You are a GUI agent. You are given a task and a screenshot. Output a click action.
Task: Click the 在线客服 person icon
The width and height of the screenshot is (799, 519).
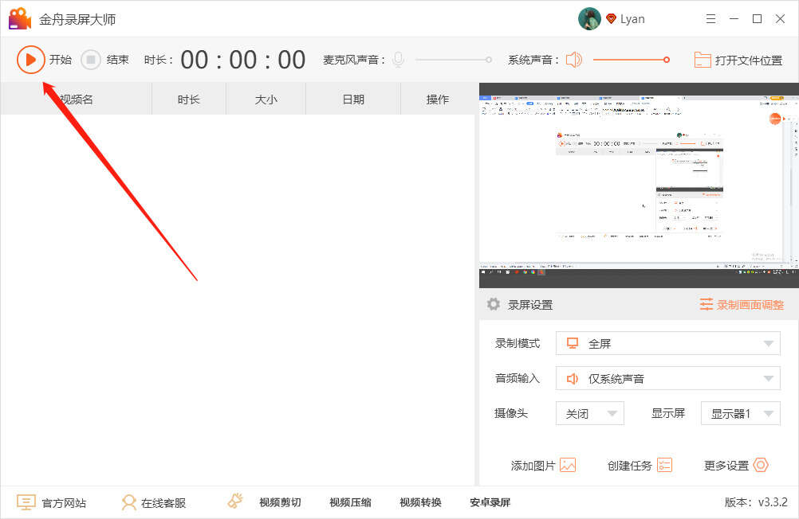pos(129,502)
